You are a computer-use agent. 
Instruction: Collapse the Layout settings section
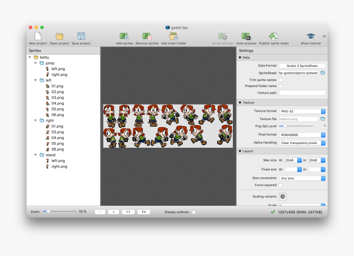(240, 151)
